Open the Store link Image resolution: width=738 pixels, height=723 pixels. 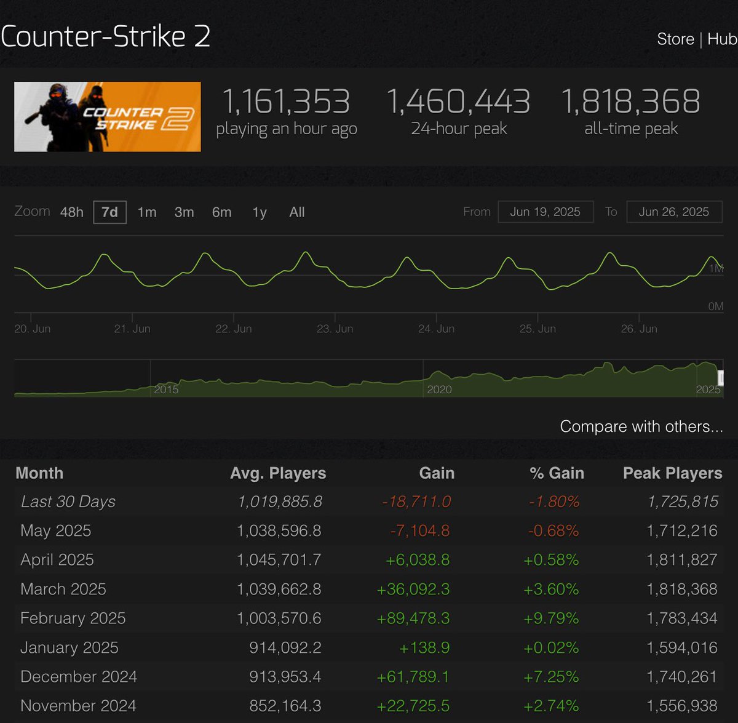(x=675, y=39)
